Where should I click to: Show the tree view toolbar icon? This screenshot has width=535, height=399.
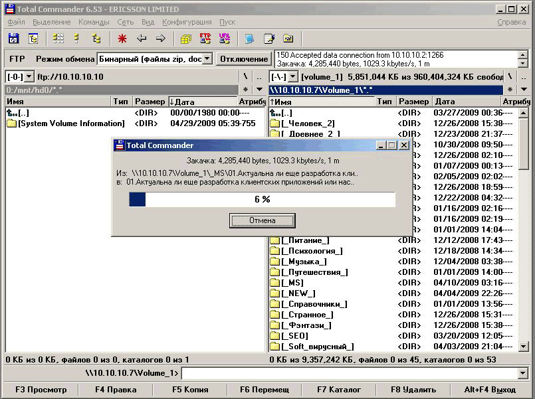pos(96,39)
